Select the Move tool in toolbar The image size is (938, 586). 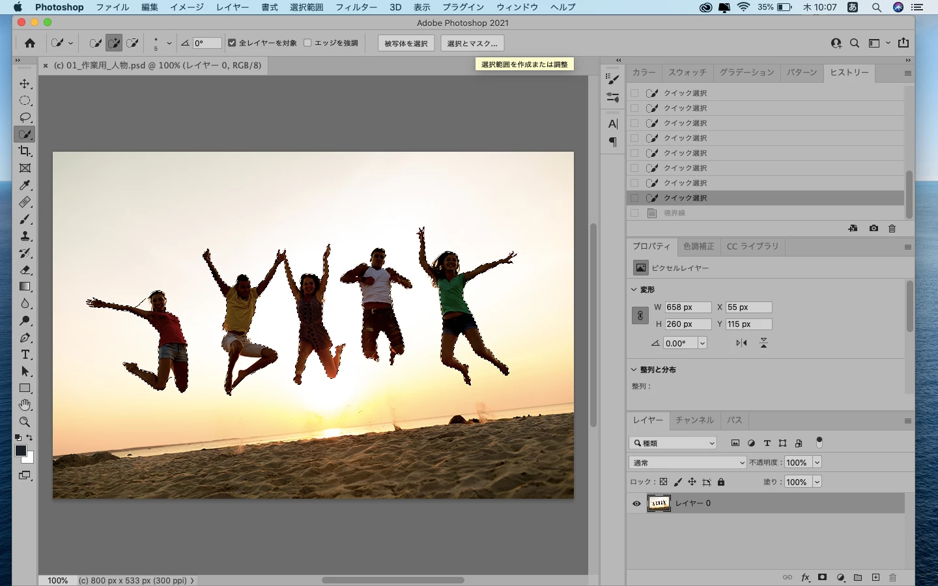tap(25, 84)
